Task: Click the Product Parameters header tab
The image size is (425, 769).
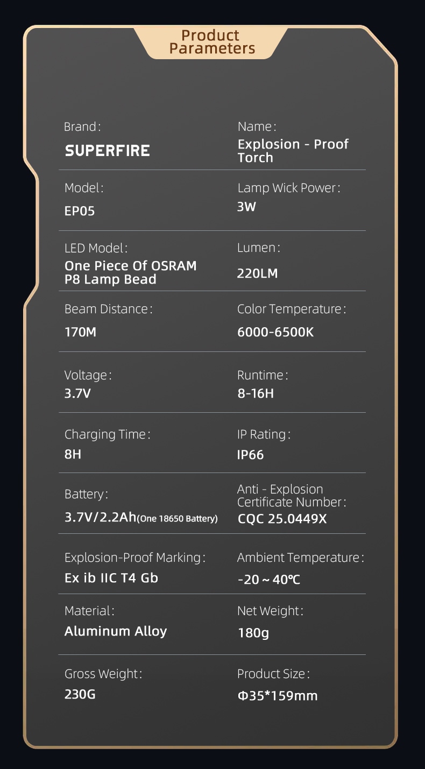Action: 210,42
